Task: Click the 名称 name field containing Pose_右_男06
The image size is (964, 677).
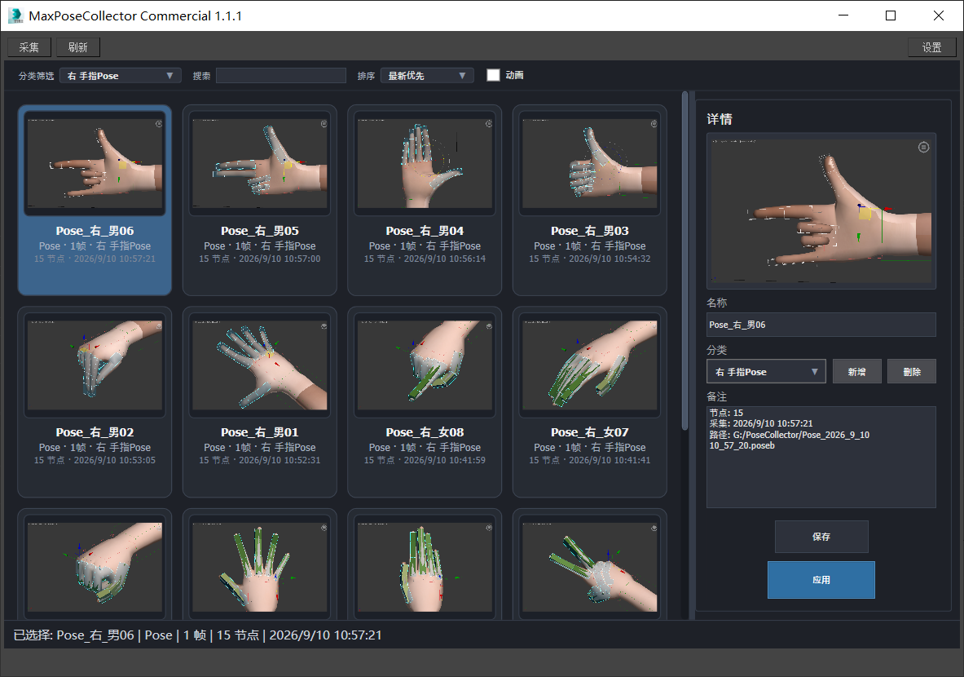Action: [x=821, y=325]
